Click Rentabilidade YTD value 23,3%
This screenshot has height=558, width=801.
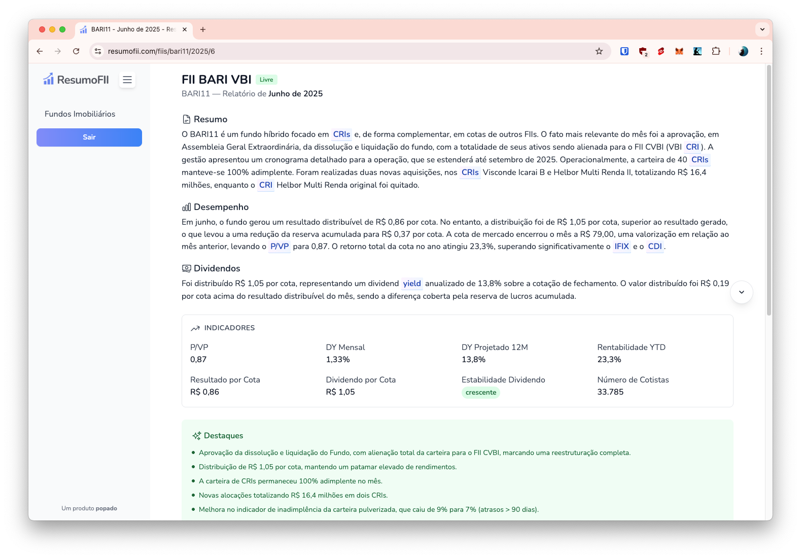coord(609,360)
